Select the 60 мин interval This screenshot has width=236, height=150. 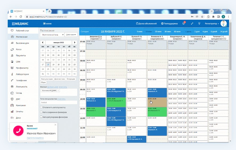click(x=177, y=32)
